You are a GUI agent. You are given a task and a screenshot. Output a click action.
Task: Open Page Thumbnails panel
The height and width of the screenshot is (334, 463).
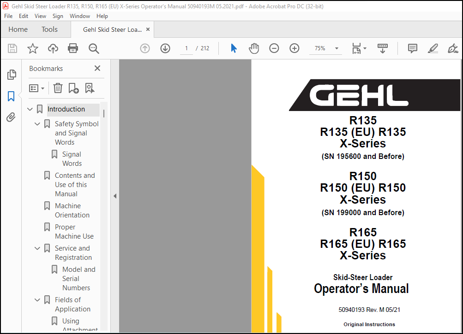(12, 75)
